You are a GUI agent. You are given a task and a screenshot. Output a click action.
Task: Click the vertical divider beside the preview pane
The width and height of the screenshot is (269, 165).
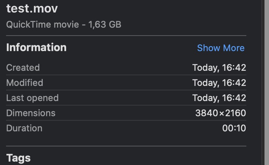tap(262, 82)
